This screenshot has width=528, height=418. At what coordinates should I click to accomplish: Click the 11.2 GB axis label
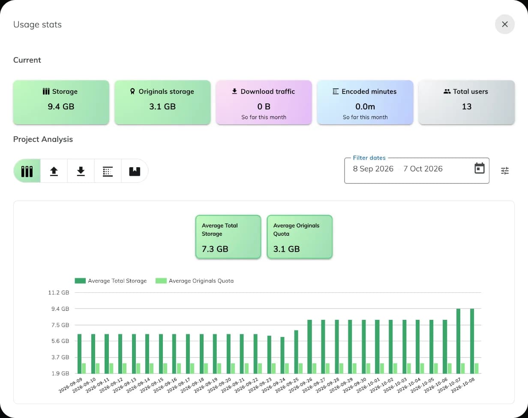tap(59, 292)
